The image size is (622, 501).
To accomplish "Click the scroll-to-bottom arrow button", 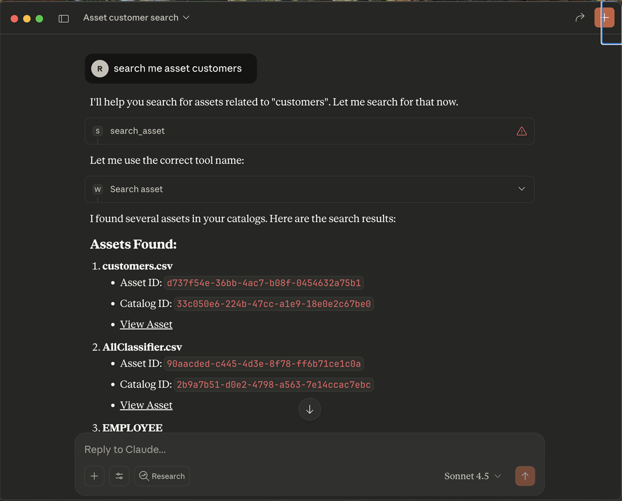I will 309,410.
